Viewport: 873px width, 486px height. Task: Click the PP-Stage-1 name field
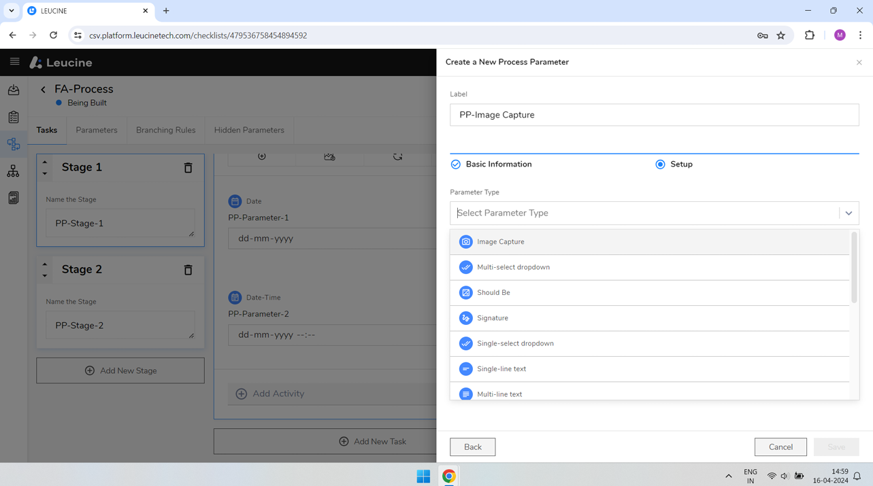120,224
